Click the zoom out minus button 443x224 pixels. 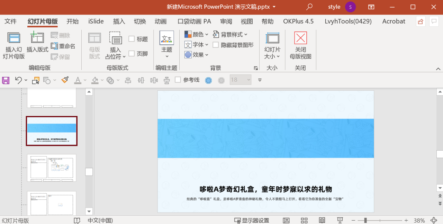353,221
